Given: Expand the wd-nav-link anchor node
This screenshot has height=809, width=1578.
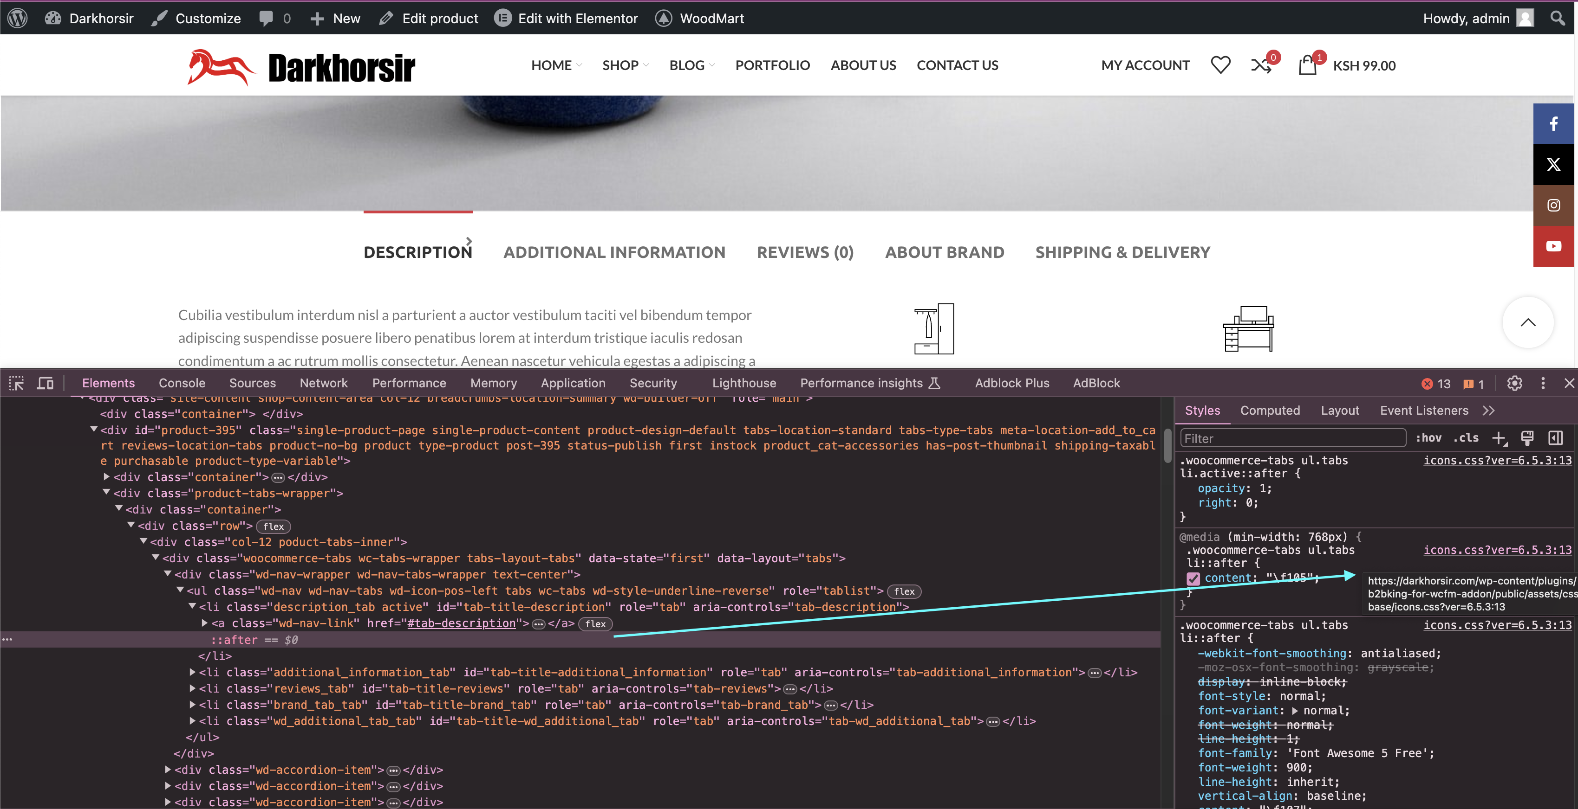Looking at the screenshot, I should click(x=205, y=623).
